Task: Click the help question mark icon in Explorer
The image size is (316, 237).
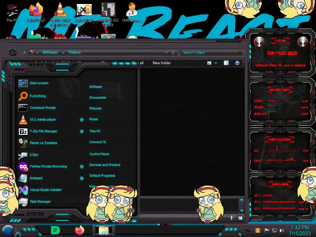Action: 237,63
